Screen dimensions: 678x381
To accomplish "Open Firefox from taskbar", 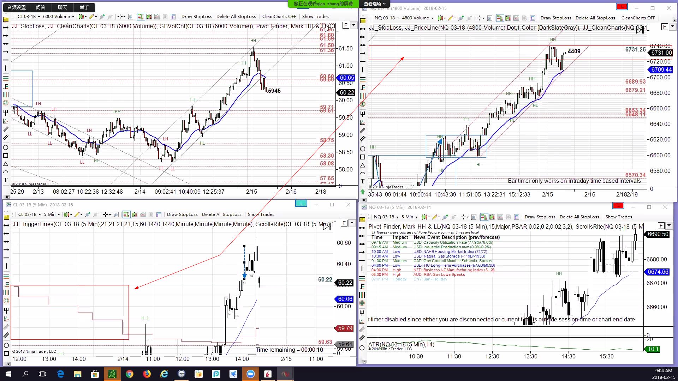I will coord(147,374).
